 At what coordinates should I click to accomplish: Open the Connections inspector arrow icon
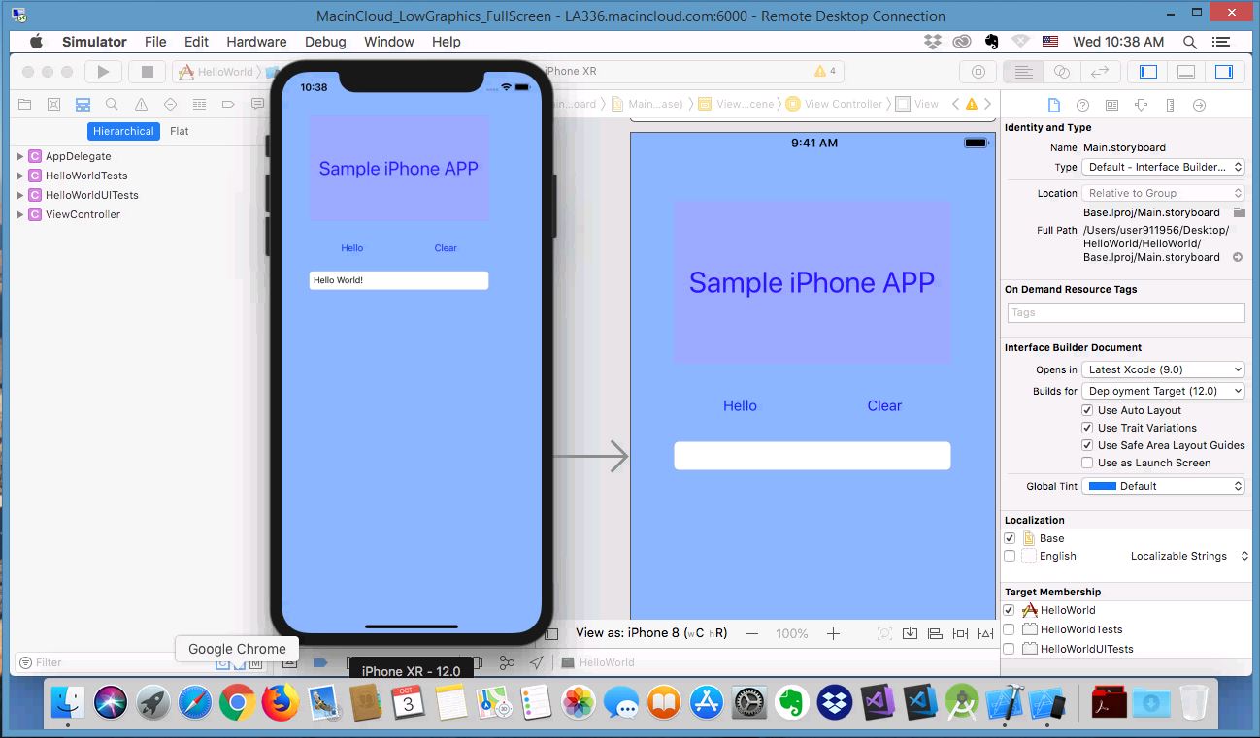coord(1198,105)
